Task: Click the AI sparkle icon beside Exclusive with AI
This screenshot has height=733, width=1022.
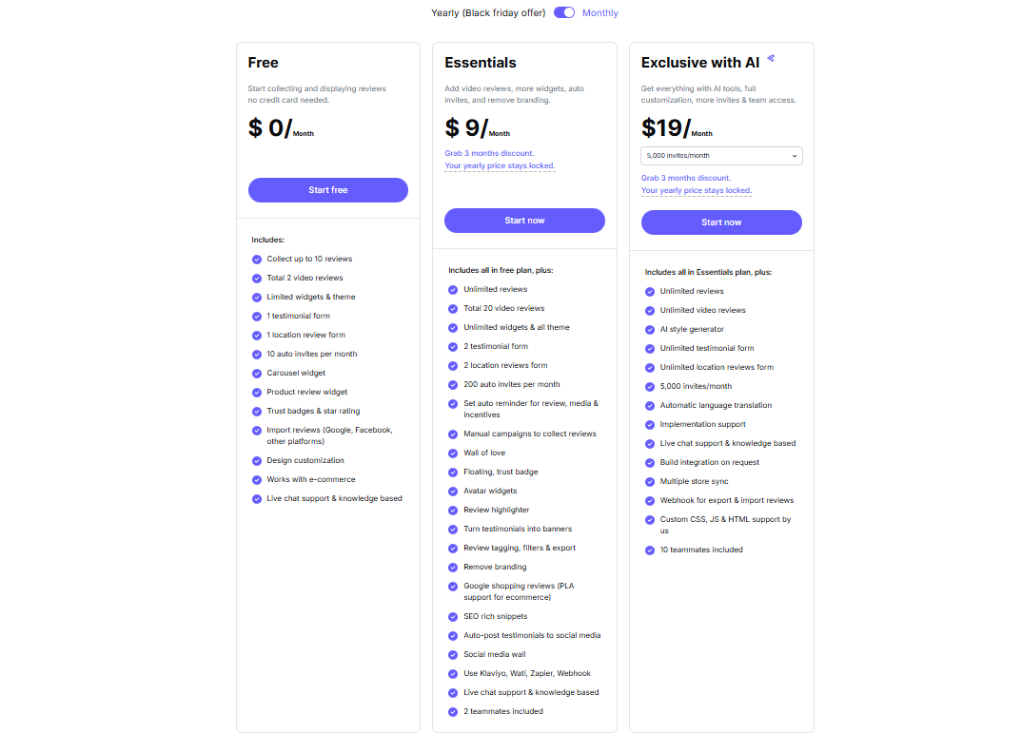Action: [771, 58]
